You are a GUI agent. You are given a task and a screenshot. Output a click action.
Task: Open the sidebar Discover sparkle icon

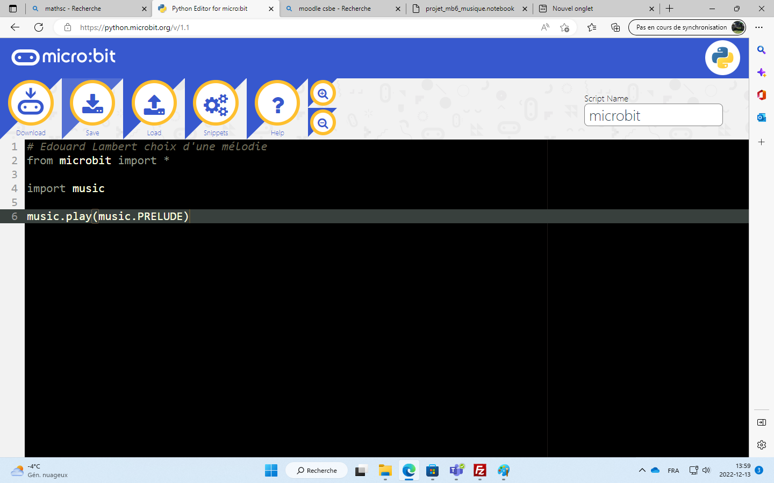[x=762, y=72]
